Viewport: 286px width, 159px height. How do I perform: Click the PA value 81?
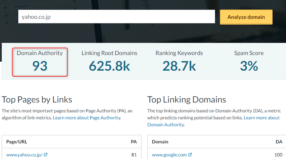[134, 155]
